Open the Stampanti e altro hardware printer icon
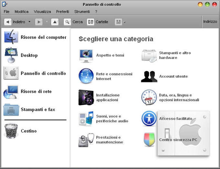Screen dimensions: 220x169 click(x=149, y=56)
